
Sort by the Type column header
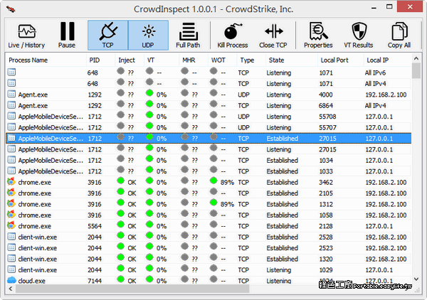(x=251, y=60)
